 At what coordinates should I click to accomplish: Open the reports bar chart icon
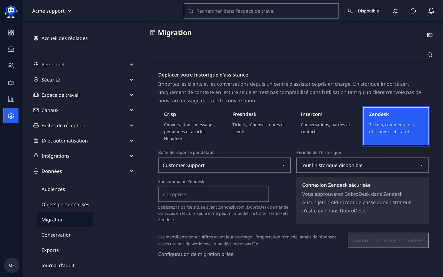11,99
